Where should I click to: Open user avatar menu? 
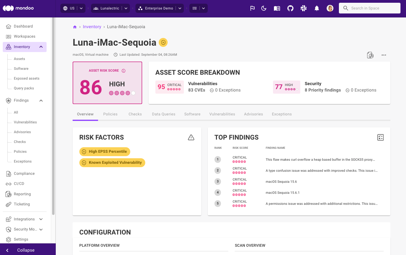pyautogui.click(x=330, y=9)
